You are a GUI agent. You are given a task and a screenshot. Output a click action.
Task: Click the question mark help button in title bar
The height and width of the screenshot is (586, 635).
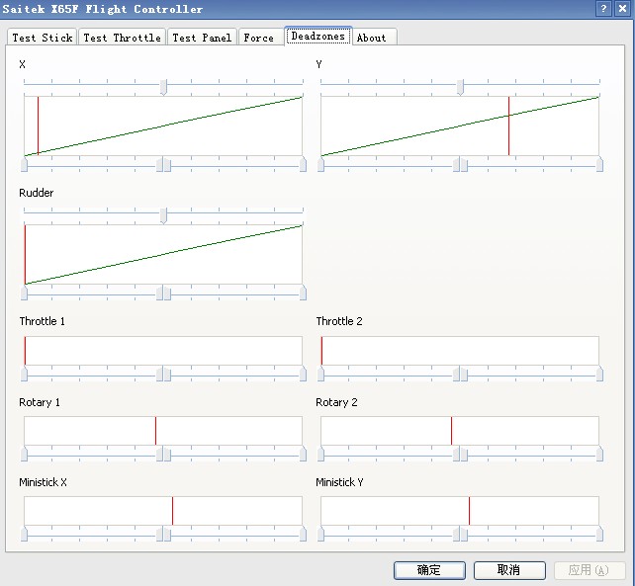603,9
